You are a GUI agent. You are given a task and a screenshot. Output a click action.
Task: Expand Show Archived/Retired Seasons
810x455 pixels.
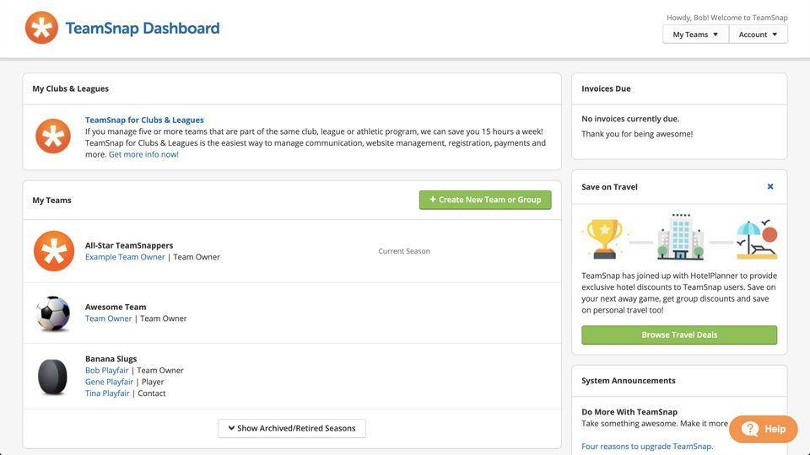tap(292, 428)
